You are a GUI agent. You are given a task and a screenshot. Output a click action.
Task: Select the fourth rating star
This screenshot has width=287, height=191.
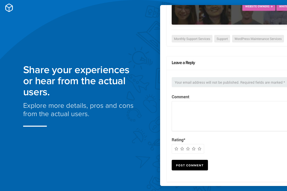pos(194,149)
